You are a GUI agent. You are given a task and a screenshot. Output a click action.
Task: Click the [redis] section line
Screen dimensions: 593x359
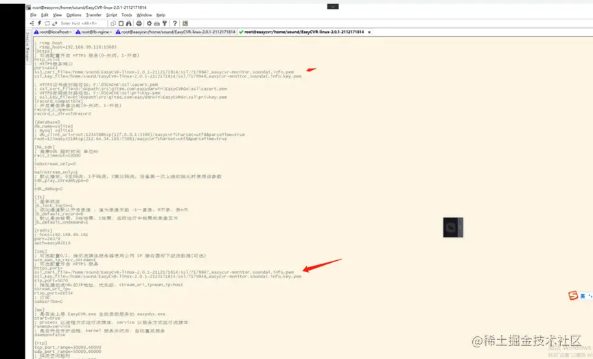[x=43, y=231]
